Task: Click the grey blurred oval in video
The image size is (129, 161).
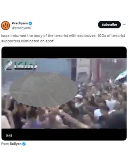Action: [44, 90]
